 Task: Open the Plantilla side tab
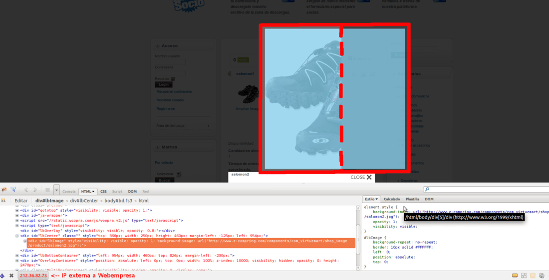coord(412,199)
